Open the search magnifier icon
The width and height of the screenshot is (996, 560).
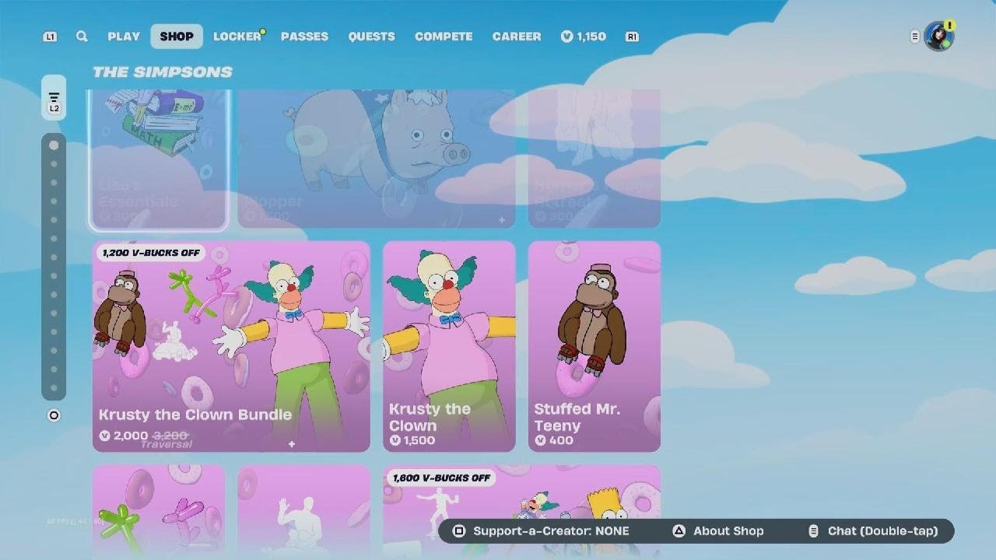(82, 37)
